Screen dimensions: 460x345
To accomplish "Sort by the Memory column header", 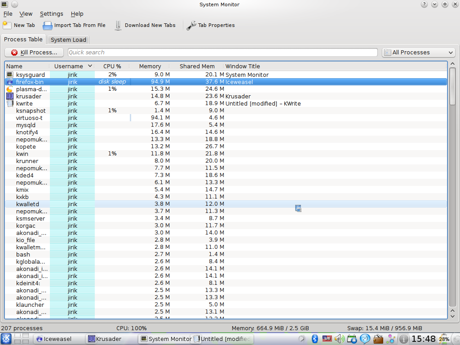I will [150, 66].
